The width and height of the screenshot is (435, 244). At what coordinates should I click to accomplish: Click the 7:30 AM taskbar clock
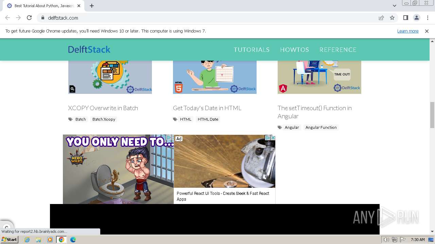click(x=418, y=240)
